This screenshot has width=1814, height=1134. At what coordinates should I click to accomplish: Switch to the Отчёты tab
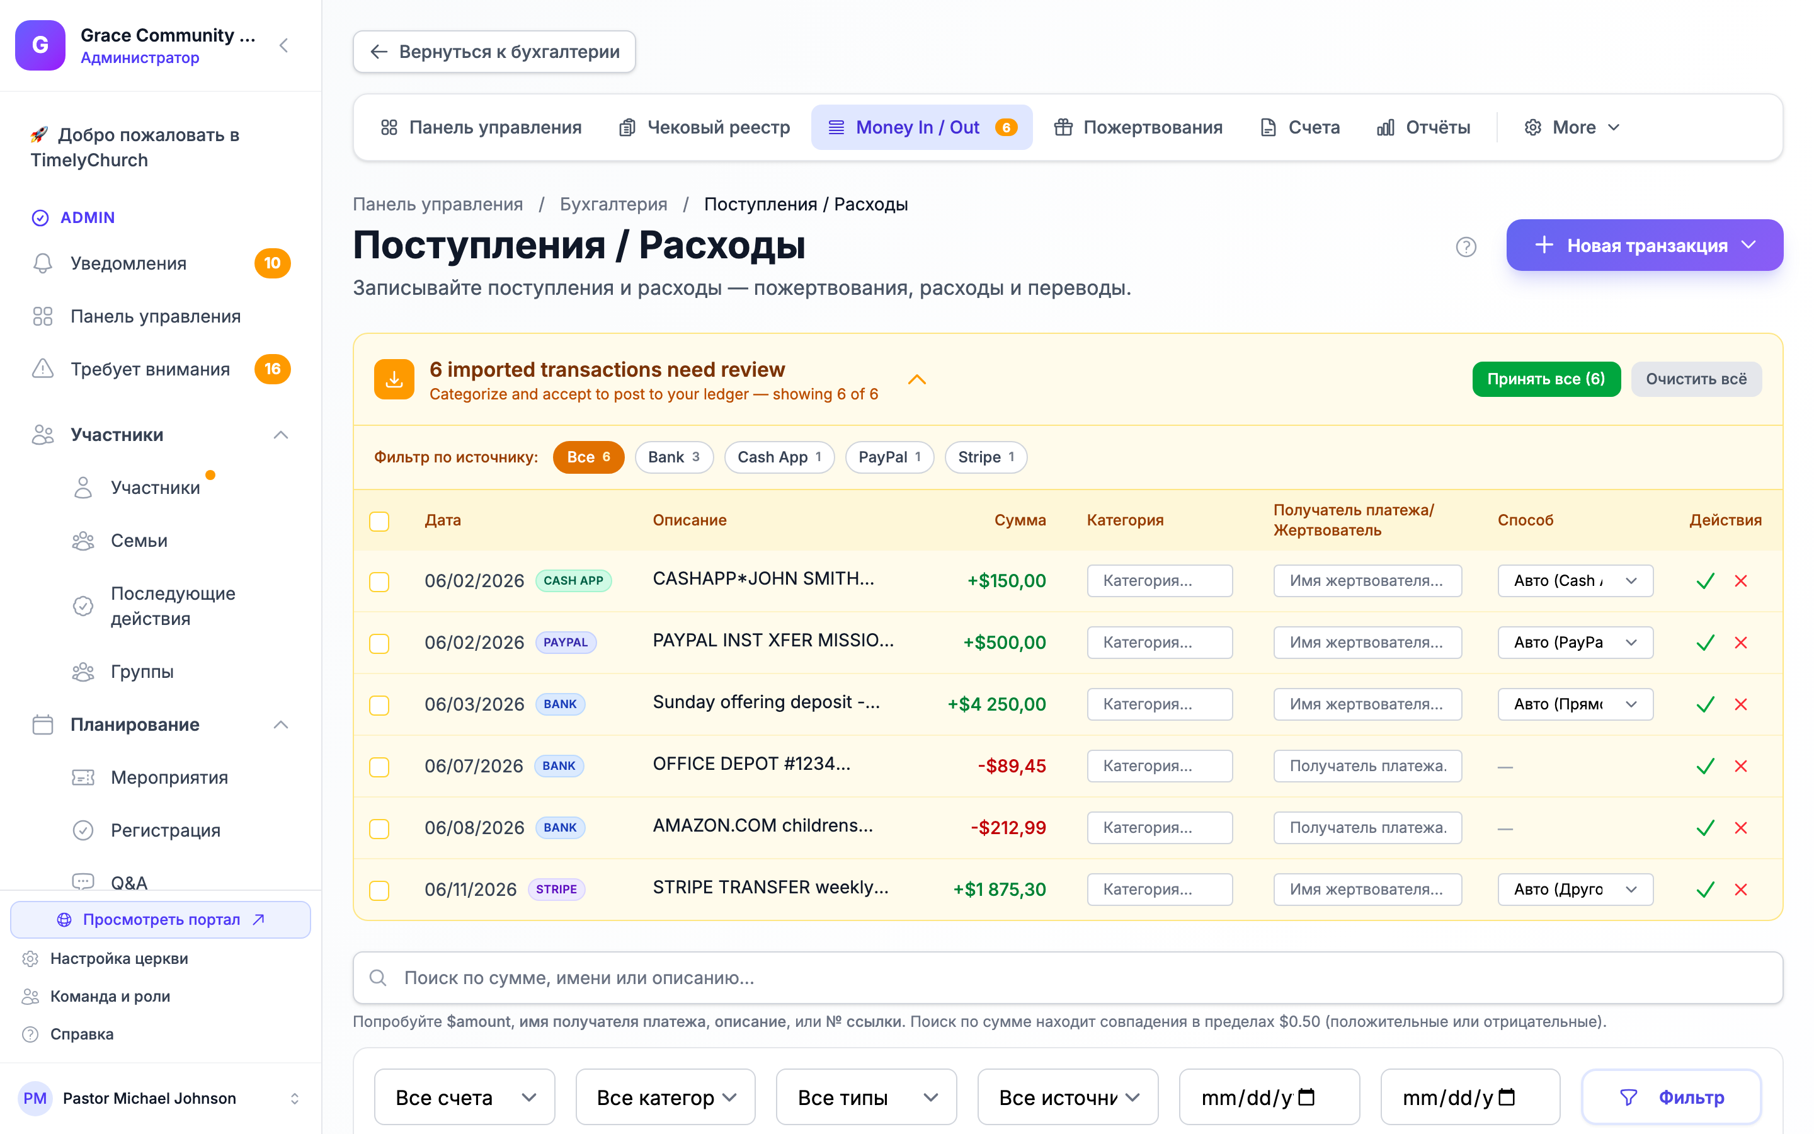[x=1423, y=127]
